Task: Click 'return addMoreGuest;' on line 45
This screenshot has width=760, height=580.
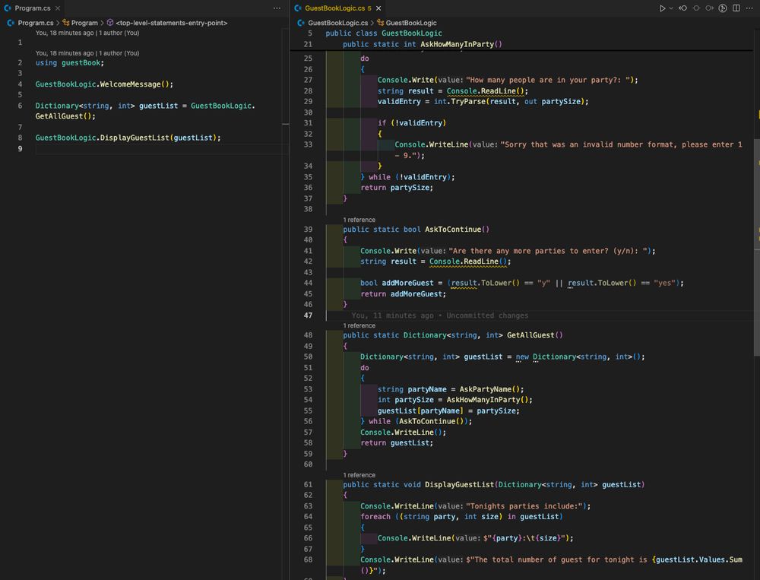Action: (403, 294)
